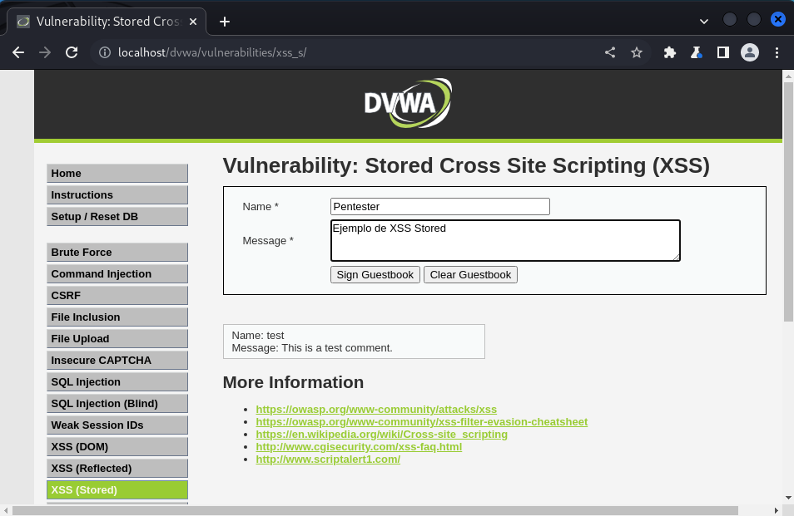Image resolution: width=794 pixels, height=516 pixels.
Task: Open a new tab with plus button
Action: pyautogui.click(x=225, y=22)
